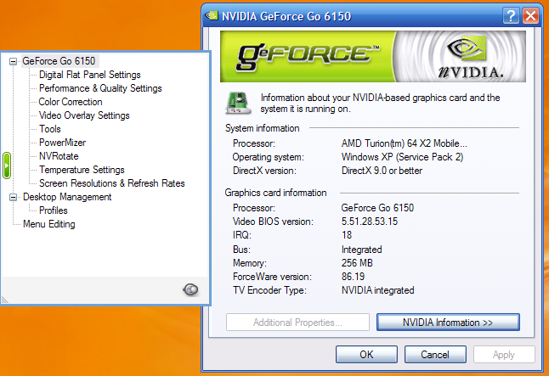Select GeForce Go 6150 in the tree

pos(59,61)
